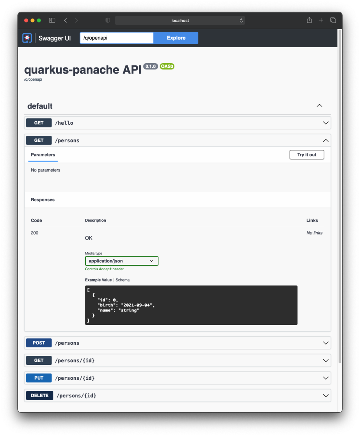
Task: Click the example JSON code block
Action: point(191,305)
